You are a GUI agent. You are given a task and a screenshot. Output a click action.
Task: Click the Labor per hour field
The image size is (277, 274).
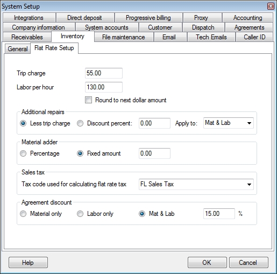104,87
